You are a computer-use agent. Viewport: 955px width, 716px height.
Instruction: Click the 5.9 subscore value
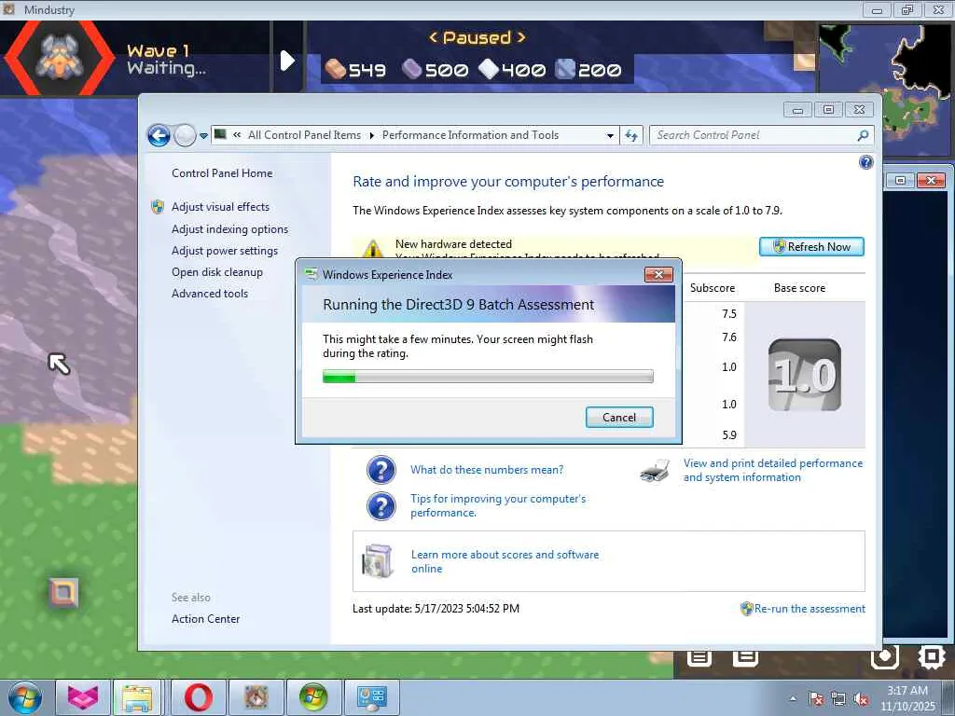[x=729, y=434]
